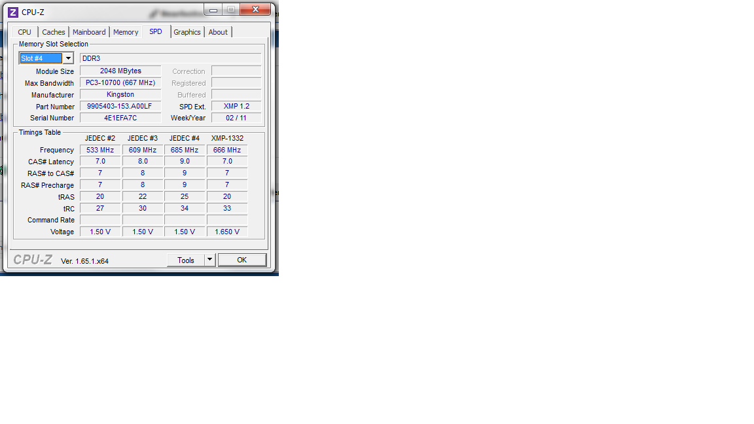Minimize the CPU-Z window

(x=213, y=10)
